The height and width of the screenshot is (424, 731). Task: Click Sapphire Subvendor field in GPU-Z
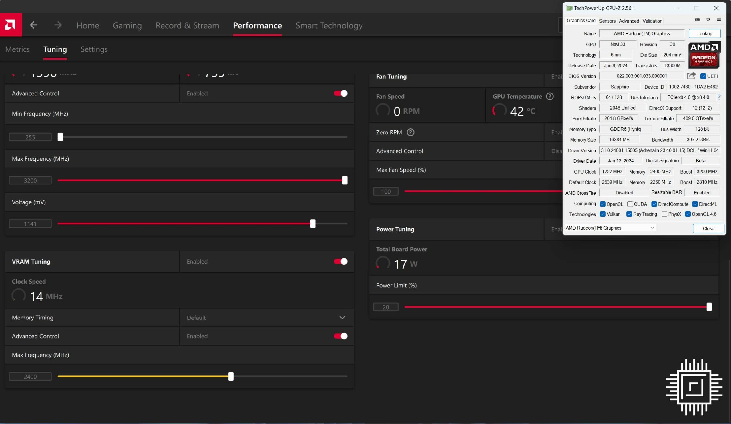point(620,87)
